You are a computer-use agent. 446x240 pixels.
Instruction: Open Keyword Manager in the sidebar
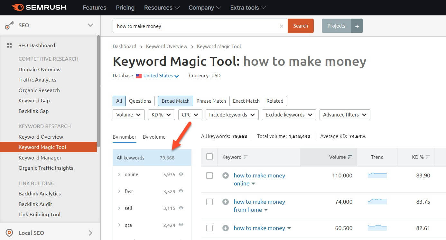pos(40,158)
